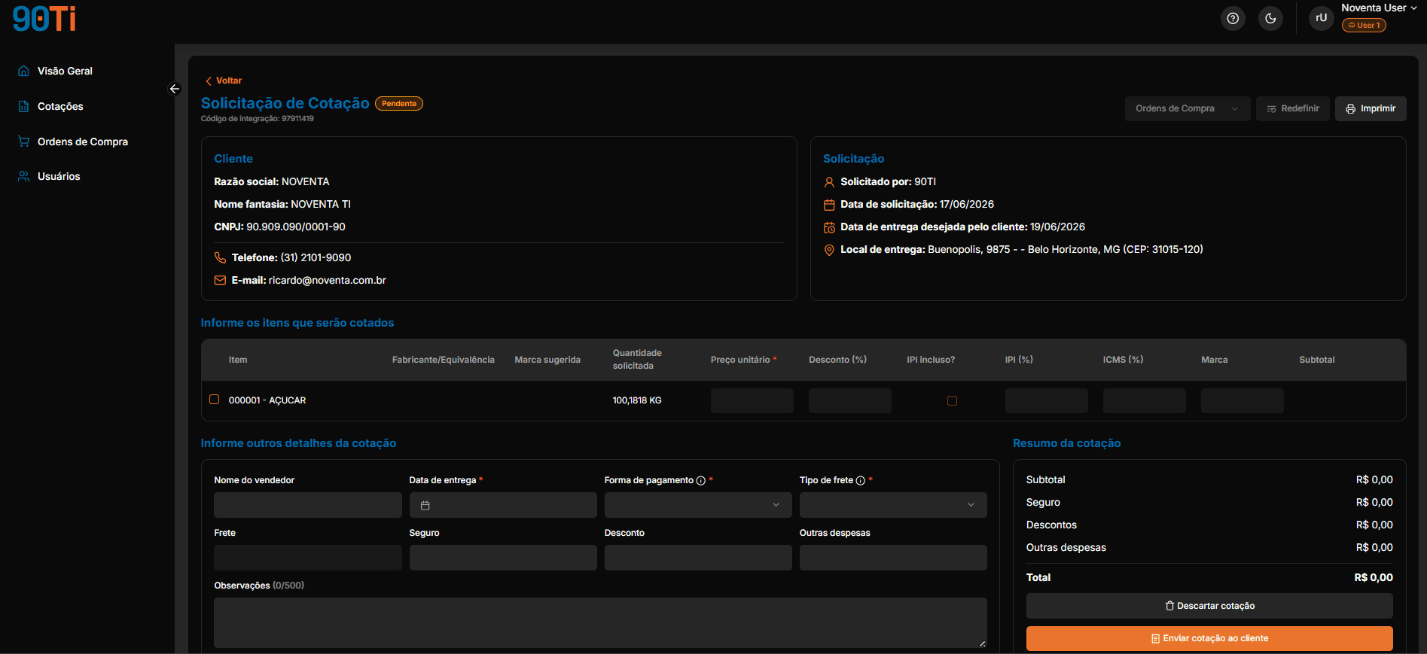Expand the Tipo de frete dropdown
The height and width of the screenshot is (654, 1427).
(893, 505)
